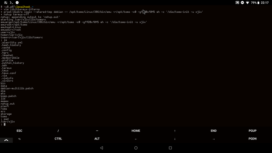Tap the battery status icon

pos(258,3)
